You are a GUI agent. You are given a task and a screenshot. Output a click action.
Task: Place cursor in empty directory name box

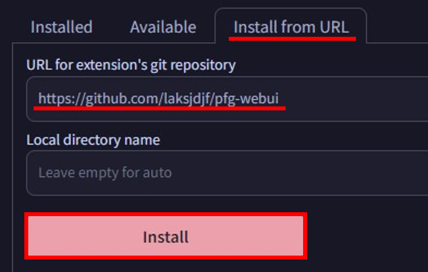pyautogui.click(x=296, y=173)
